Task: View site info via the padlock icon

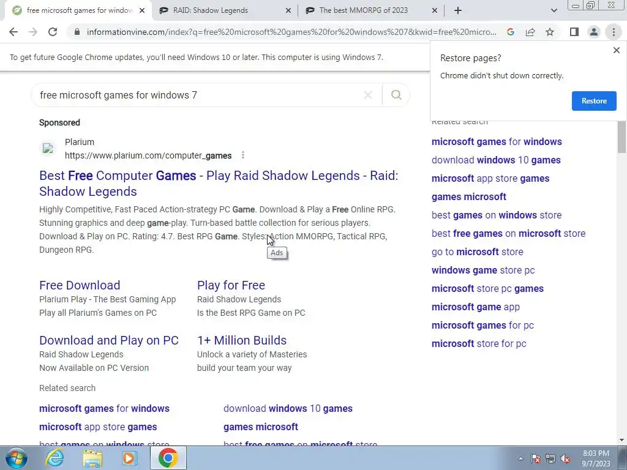Action: tap(77, 32)
